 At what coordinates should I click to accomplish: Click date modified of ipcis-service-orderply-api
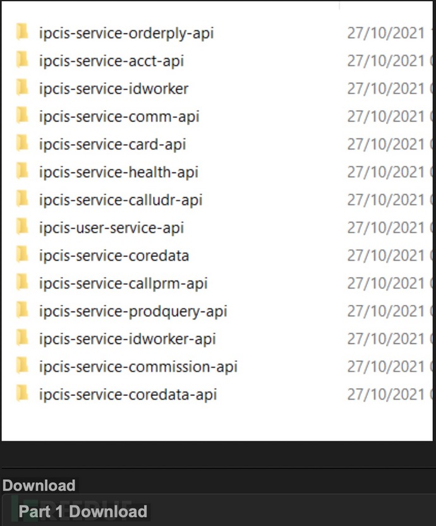pos(385,33)
